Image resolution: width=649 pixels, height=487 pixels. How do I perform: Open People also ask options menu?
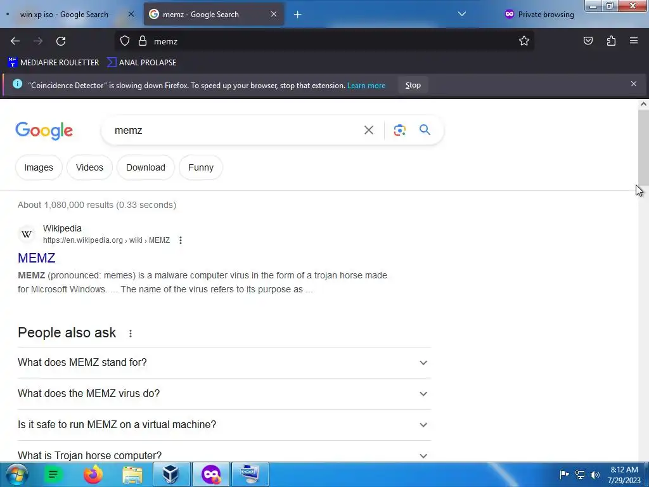pyautogui.click(x=131, y=334)
